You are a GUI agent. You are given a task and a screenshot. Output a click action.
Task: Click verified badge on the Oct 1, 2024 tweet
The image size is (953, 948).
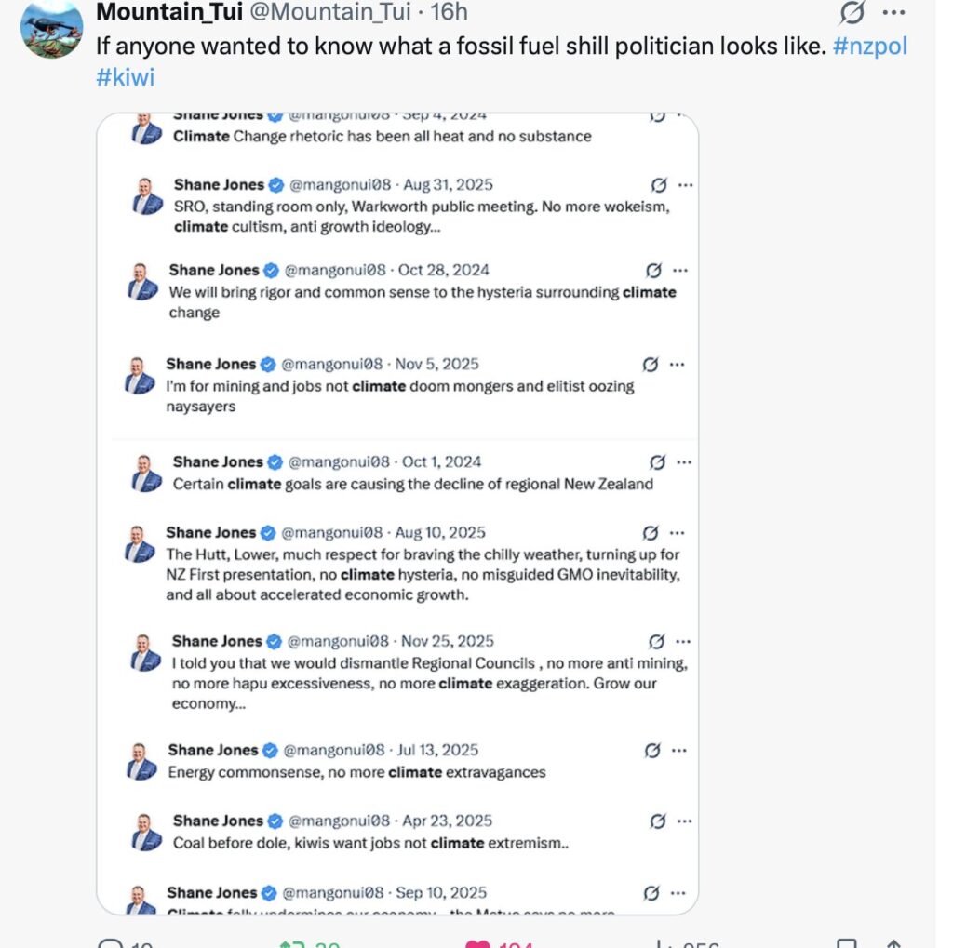pyautogui.click(x=275, y=461)
